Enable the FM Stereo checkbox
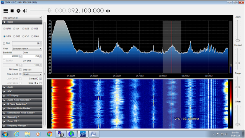Screen dimensions: 245x138 pyautogui.click(x=20, y=70)
